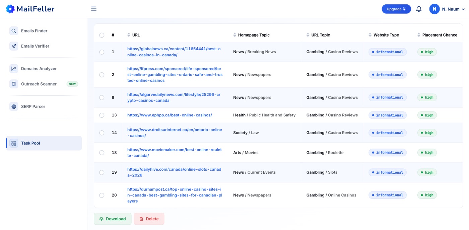Open Task Pool in sidebar
Viewport: 469px width, 230px height.
(x=44, y=143)
